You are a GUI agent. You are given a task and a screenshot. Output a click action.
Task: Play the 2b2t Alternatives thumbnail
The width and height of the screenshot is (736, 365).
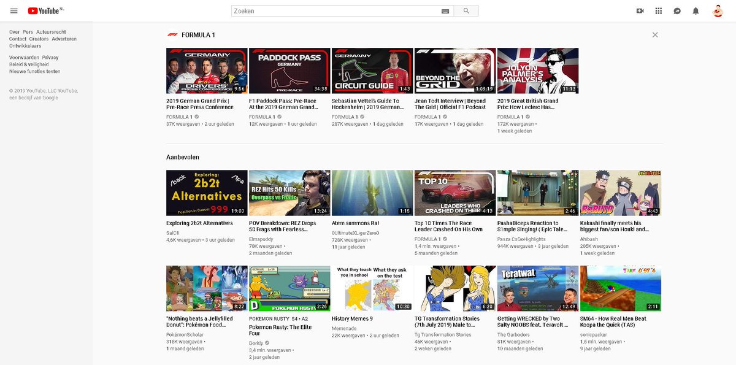[207, 193]
